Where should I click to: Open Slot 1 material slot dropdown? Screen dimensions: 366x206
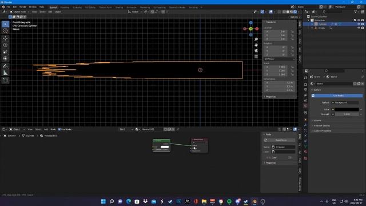tap(126, 129)
